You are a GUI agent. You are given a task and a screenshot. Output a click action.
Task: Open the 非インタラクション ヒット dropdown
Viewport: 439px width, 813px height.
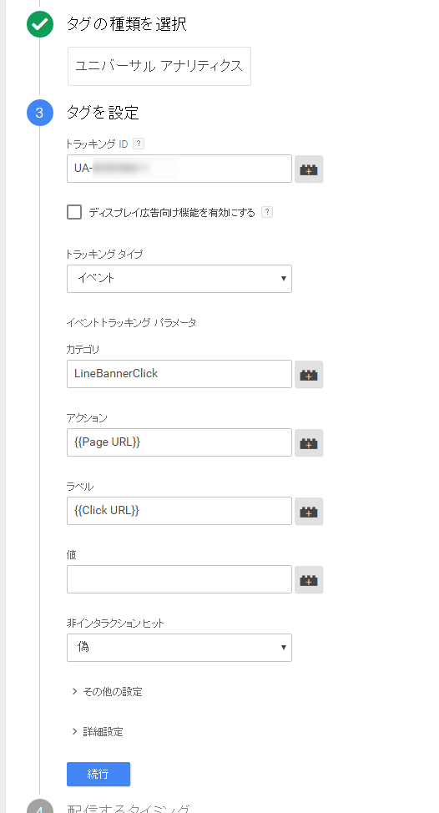click(179, 648)
